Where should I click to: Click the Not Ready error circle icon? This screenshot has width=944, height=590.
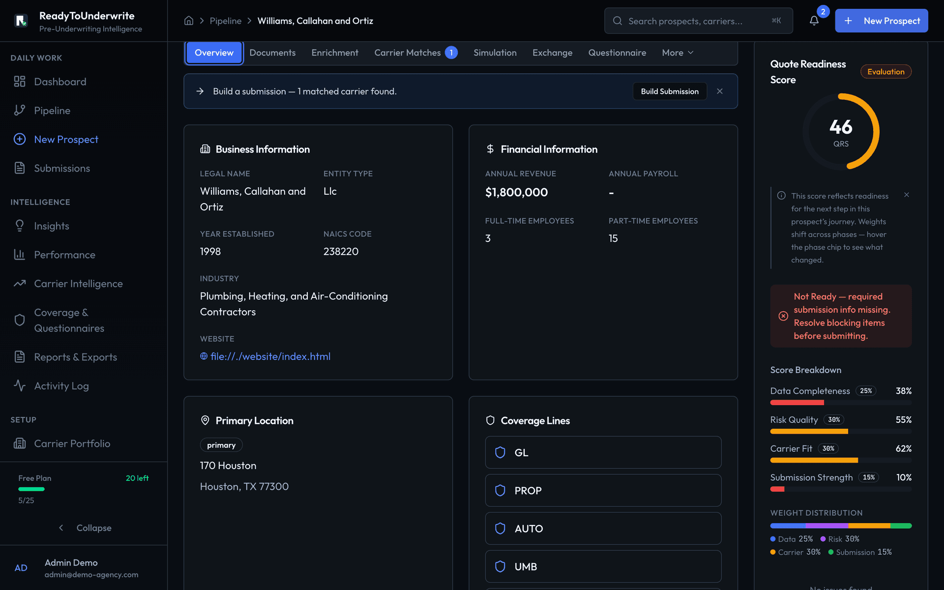coord(783,316)
